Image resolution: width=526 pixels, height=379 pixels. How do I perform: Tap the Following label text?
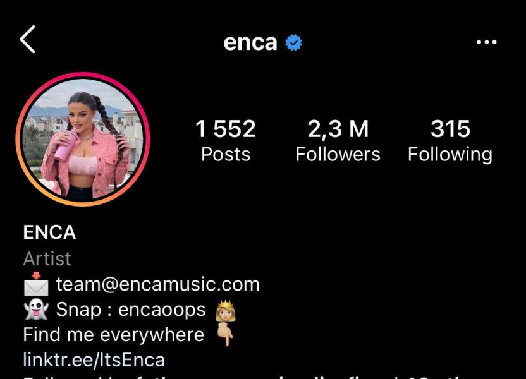(x=450, y=155)
